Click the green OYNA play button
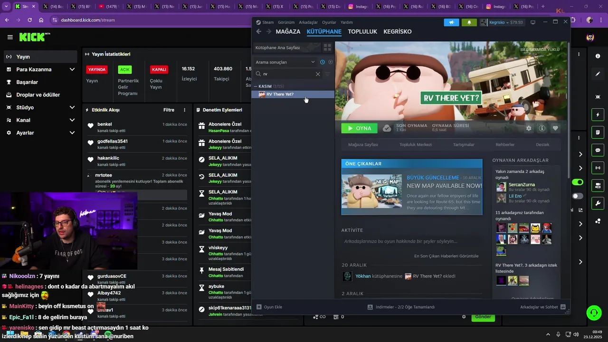Screen dimensions: 608x342 click(359, 128)
